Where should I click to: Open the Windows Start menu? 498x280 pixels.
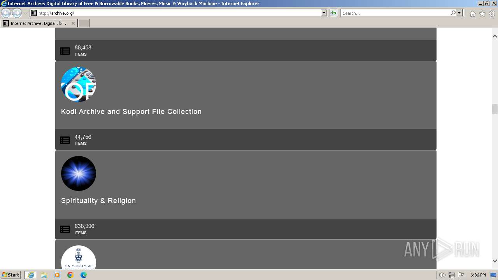tap(11, 275)
